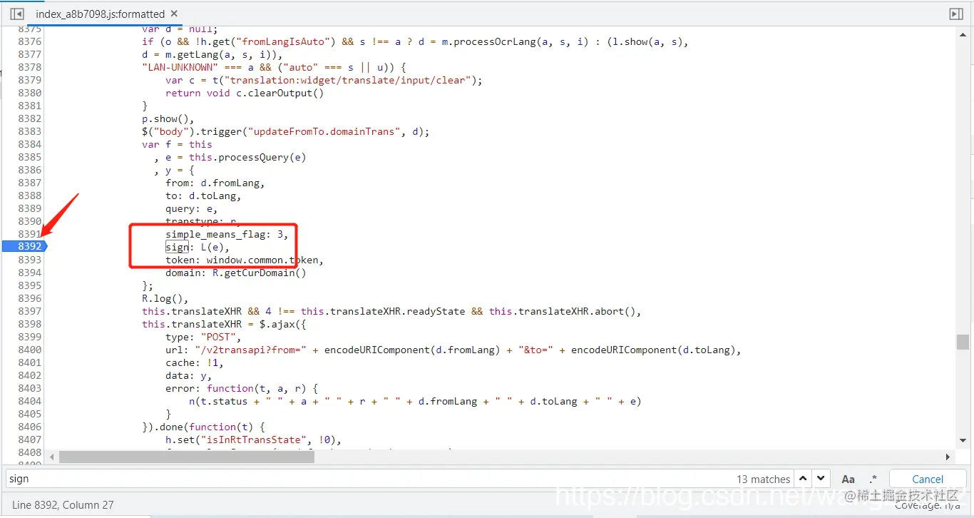Set breakpoint at line number 8393

click(30, 260)
